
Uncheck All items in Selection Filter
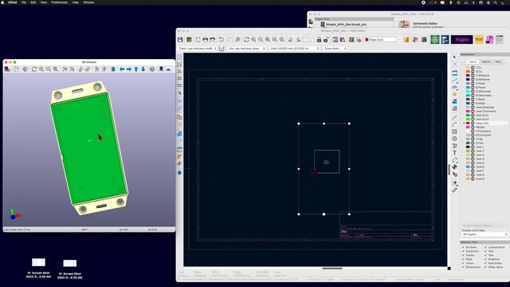pos(463,247)
